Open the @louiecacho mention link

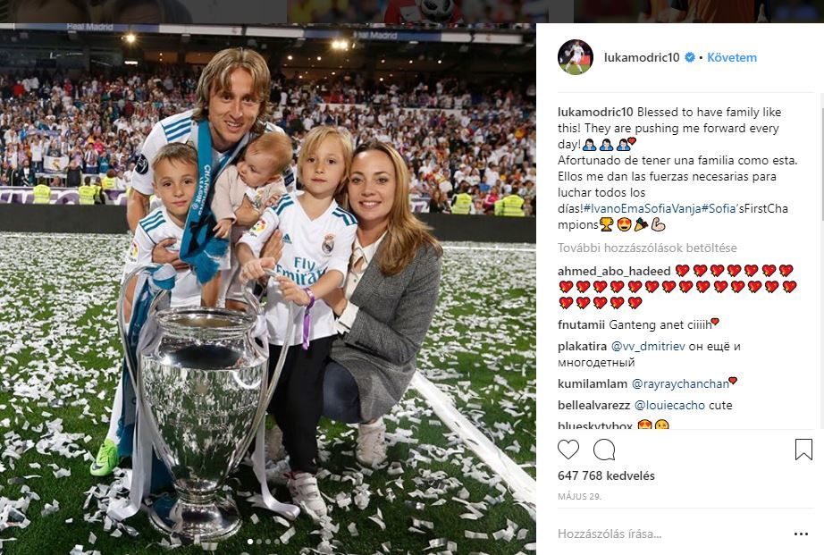click(669, 405)
